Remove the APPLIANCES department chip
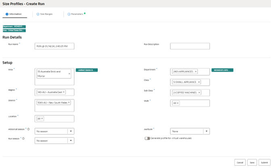Viewport: 271px width, 168px height. pos(195,72)
